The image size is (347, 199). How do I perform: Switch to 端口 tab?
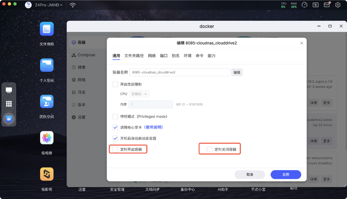pos(164,56)
